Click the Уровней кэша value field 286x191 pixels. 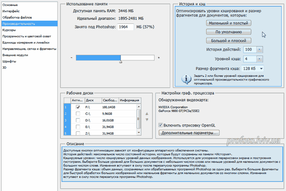(250, 59)
